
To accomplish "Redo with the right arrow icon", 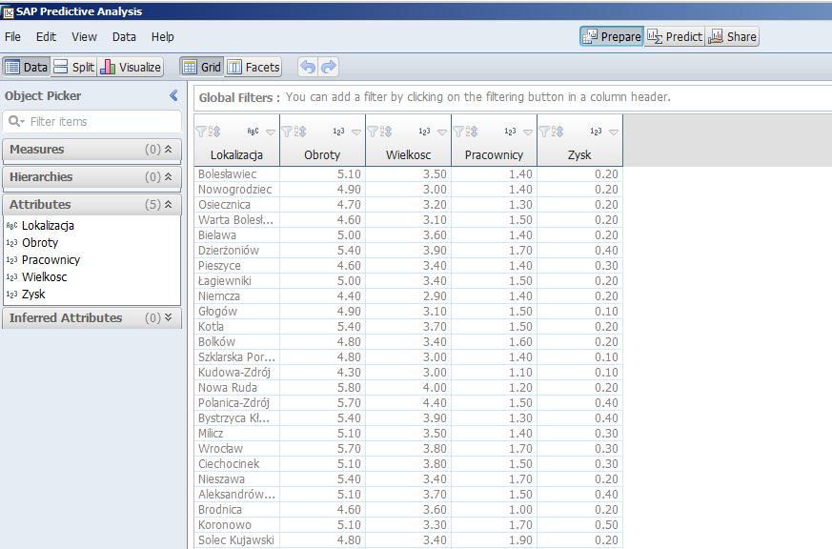I will coord(329,67).
